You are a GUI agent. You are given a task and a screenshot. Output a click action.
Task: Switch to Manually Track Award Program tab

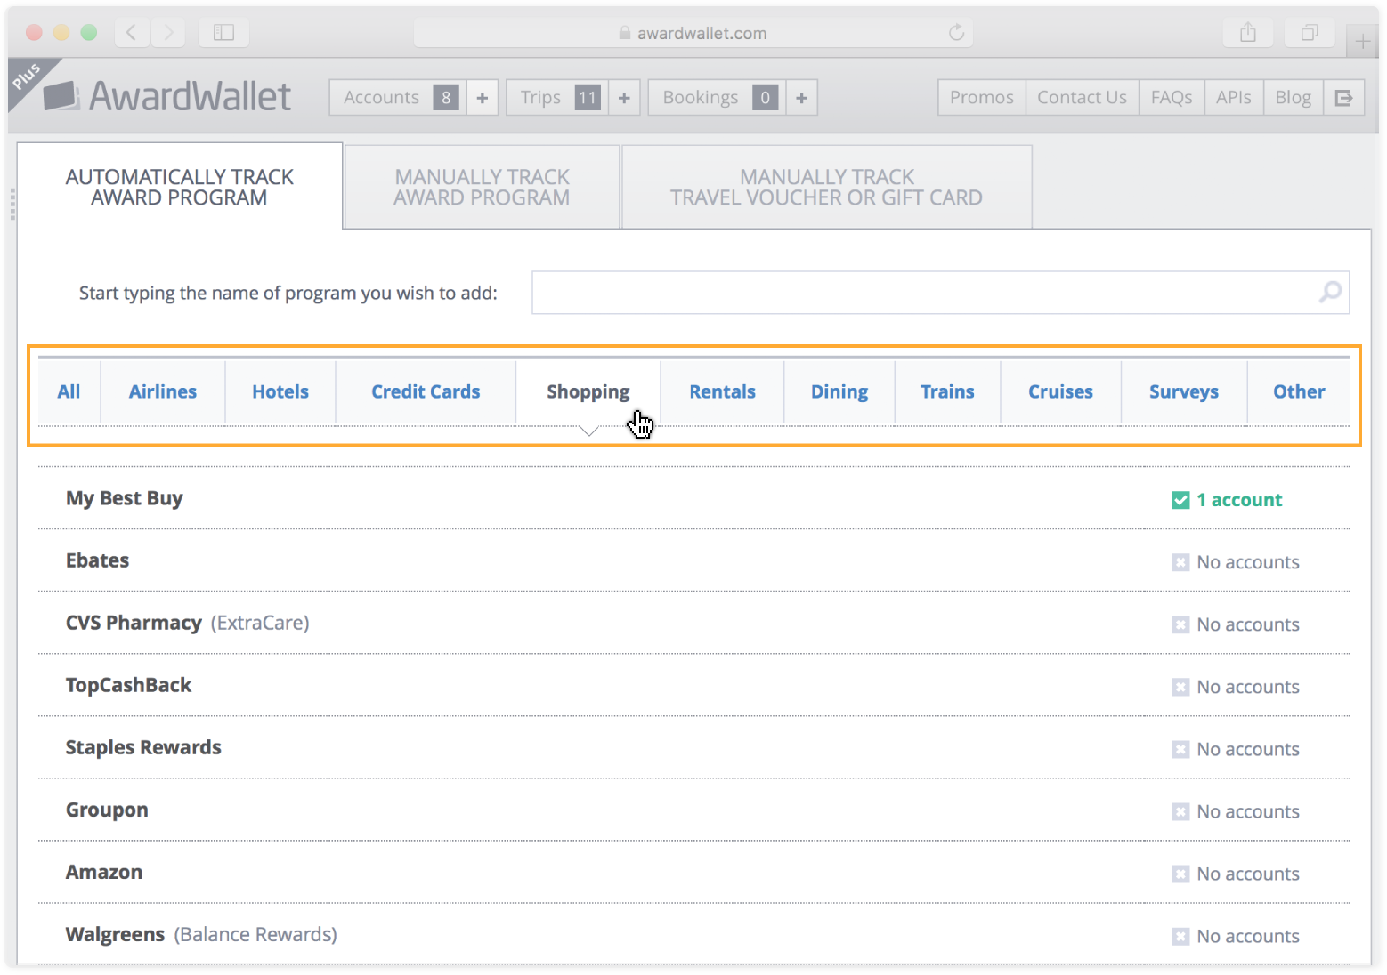(482, 187)
